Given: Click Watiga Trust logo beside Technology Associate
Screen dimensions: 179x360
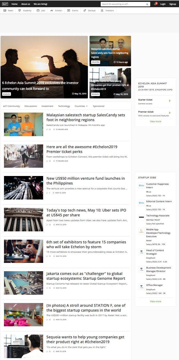Looking at the screenshot, I should tap(141, 217).
